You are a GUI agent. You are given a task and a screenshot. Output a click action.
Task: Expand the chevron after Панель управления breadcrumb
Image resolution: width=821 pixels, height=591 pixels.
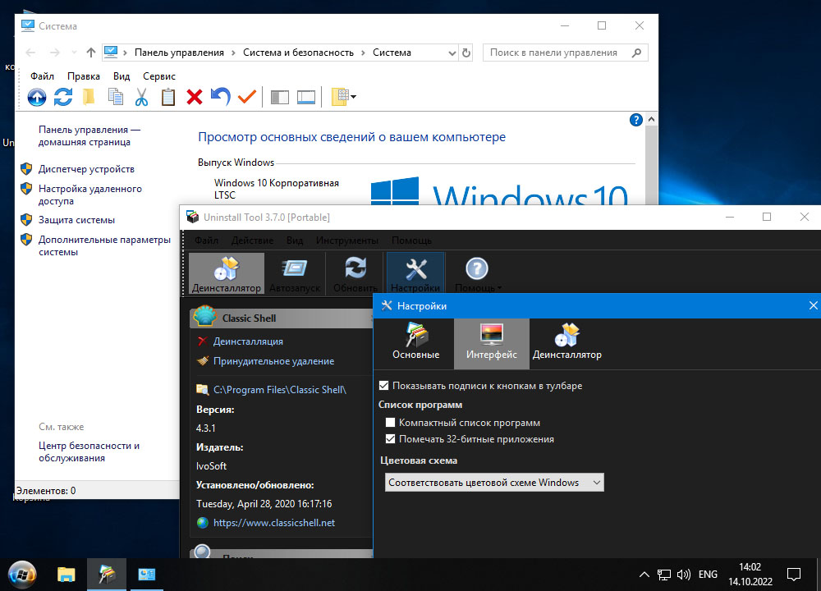232,53
